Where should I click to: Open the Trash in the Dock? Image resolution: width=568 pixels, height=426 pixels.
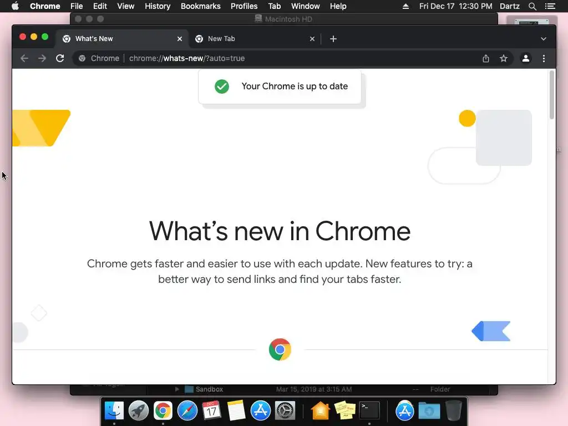click(x=454, y=411)
